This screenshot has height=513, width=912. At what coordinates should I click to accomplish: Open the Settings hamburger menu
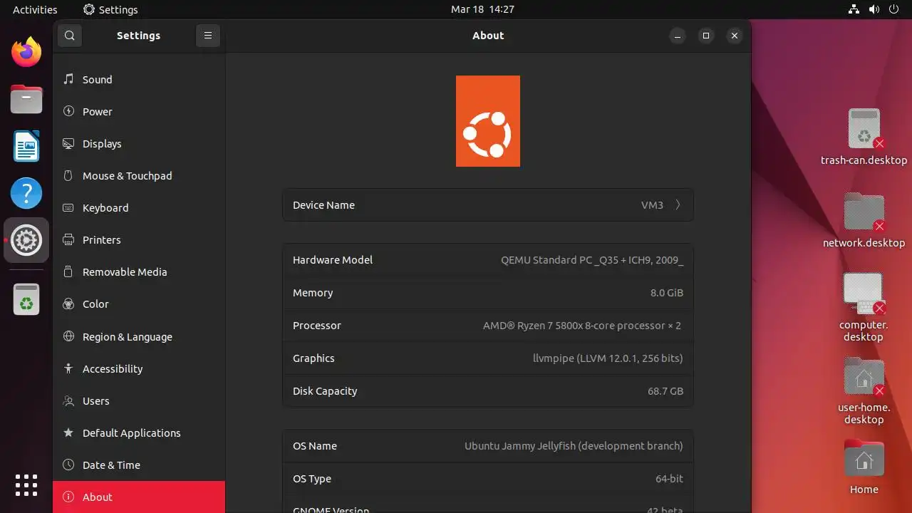pos(208,36)
